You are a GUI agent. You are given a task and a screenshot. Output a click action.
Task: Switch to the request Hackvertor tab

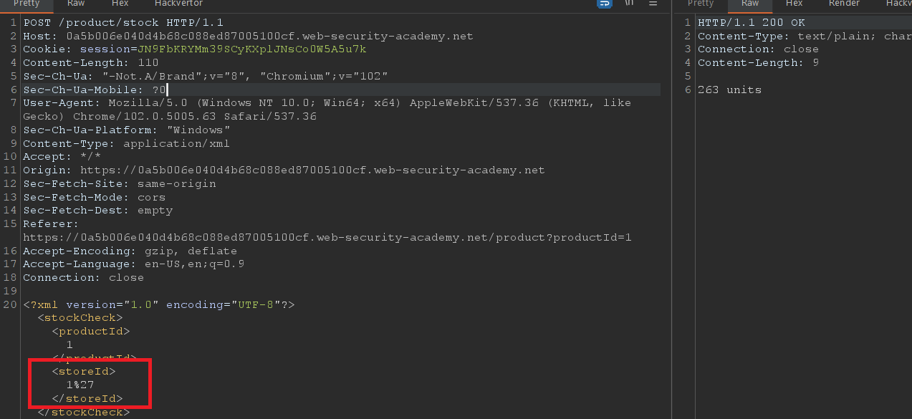[x=178, y=4]
